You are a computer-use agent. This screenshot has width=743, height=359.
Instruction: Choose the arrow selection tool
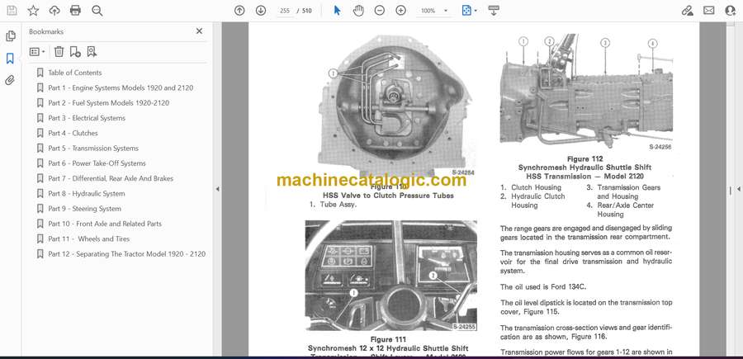pyautogui.click(x=337, y=11)
